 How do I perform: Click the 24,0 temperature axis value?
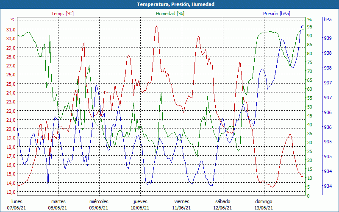[x=10, y=93]
